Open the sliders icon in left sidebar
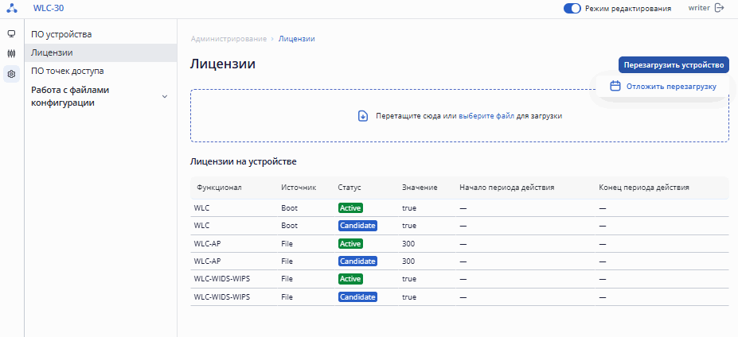The width and height of the screenshot is (738, 337). coord(11,54)
